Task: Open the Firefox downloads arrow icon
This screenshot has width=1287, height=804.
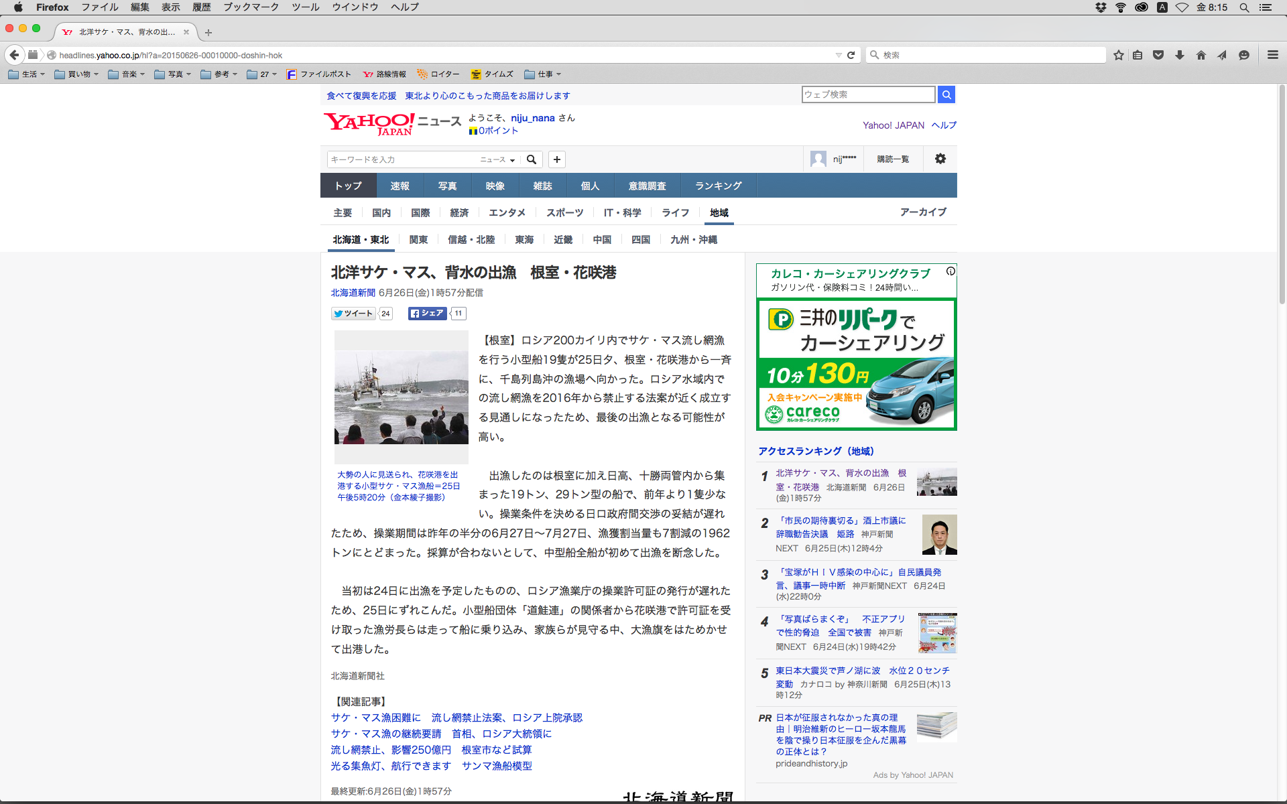Action: pyautogui.click(x=1180, y=55)
